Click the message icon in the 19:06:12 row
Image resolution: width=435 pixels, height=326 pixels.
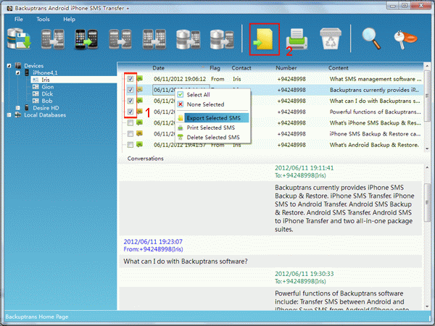tap(139, 78)
